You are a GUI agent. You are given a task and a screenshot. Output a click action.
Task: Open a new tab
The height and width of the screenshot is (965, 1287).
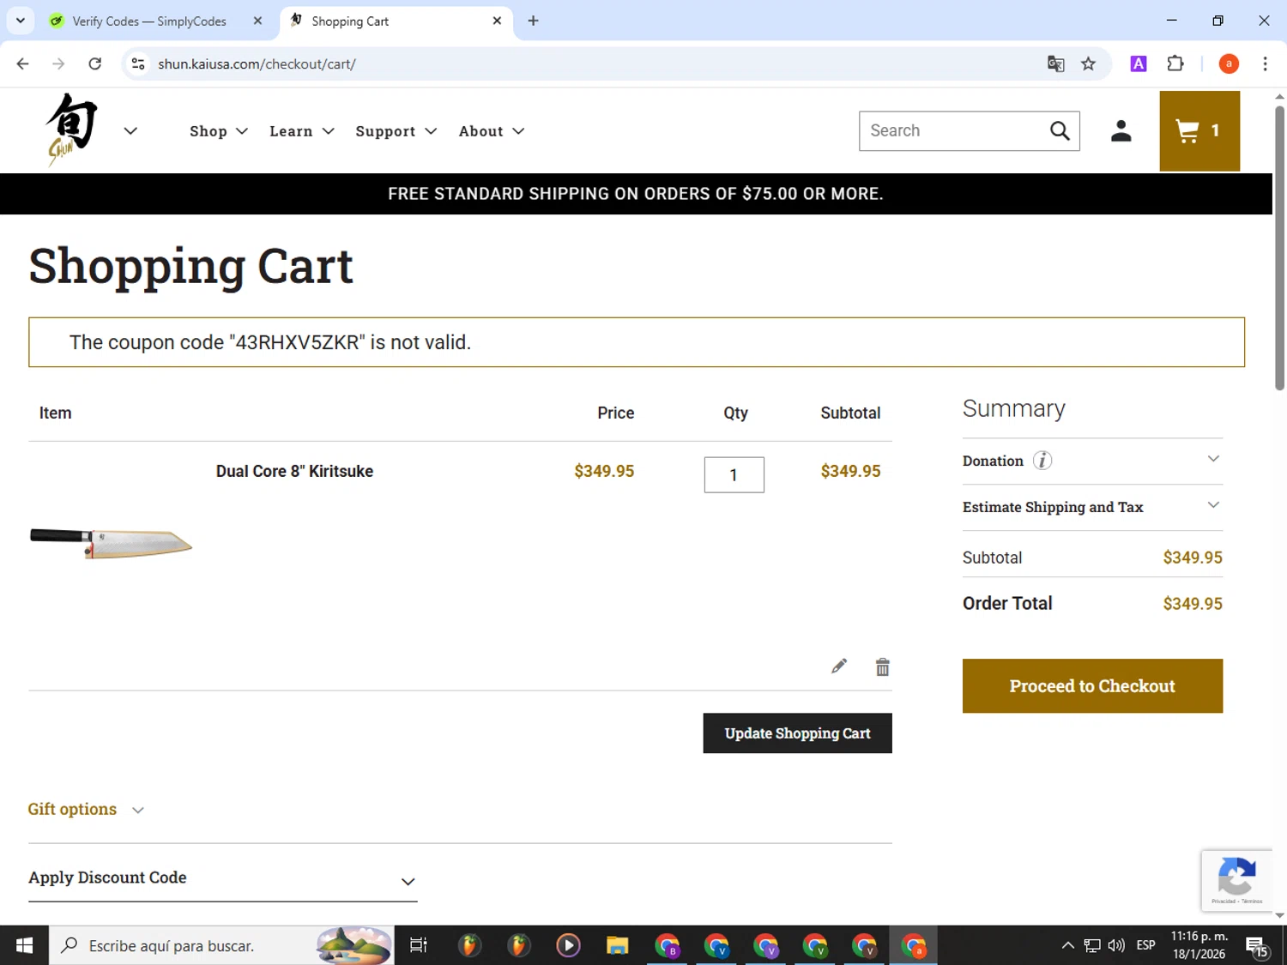533,21
